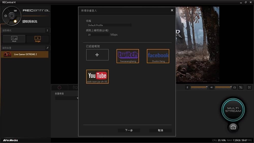Viewport: 254px width, 143px height.
Task: Open the multi-stream profile dropdown
Action: click(67, 98)
